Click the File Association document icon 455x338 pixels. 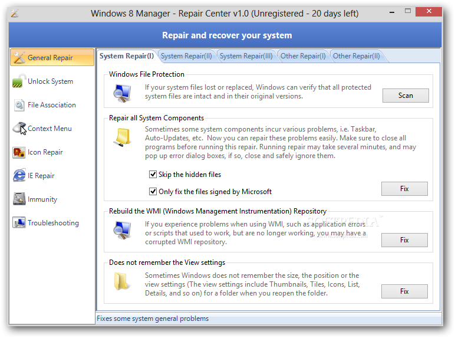point(19,105)
